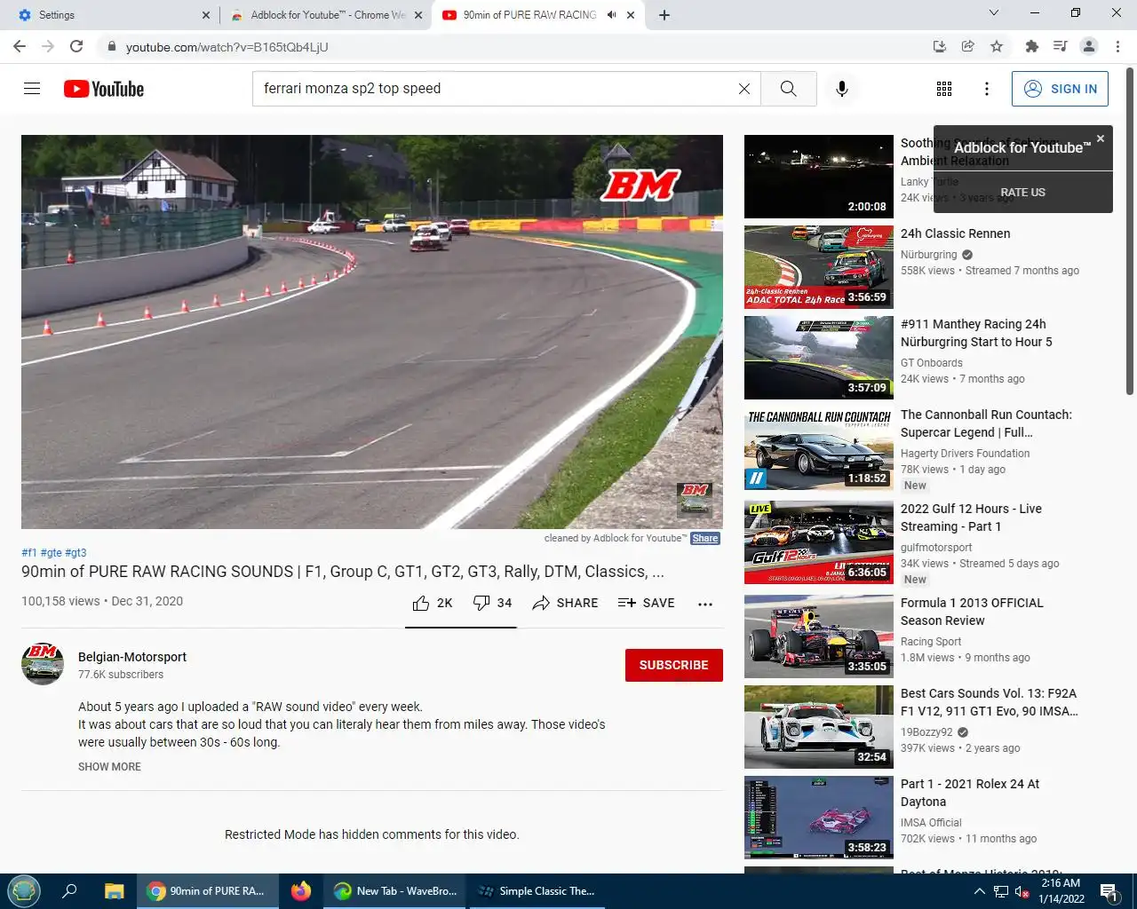Image resolution: width=1137 pixels, height=909 pixels.
Task: Open YouTube settings three-dot menu
Action: [x=987, y=89]
